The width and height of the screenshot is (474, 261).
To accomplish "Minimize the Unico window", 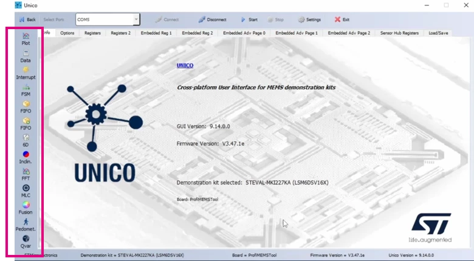I will [x=427, y=5].
